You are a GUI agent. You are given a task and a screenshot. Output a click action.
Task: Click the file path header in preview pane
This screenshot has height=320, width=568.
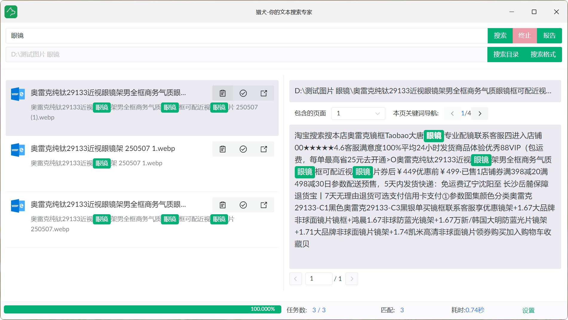point(425,91)
